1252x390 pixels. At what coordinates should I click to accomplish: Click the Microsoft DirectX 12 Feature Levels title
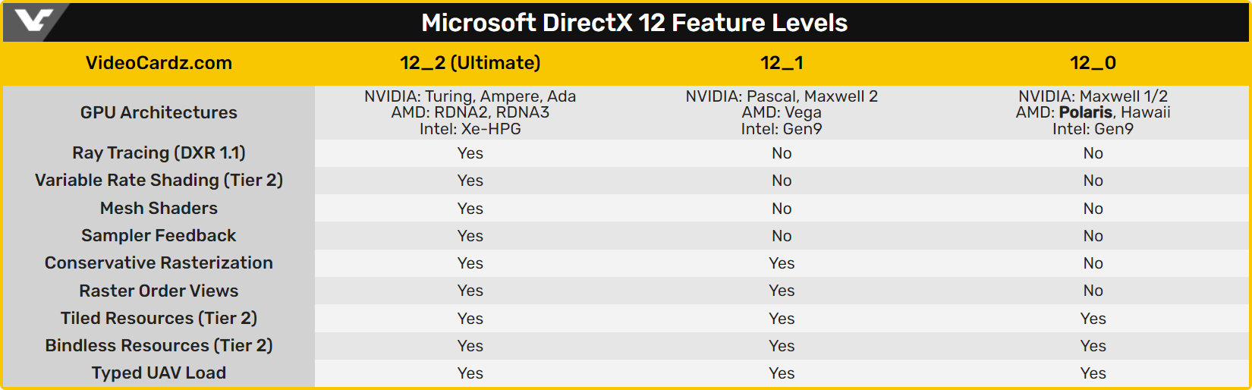(634, 23)
